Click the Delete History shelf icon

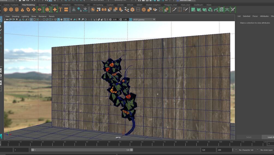(x=80, y=10)
